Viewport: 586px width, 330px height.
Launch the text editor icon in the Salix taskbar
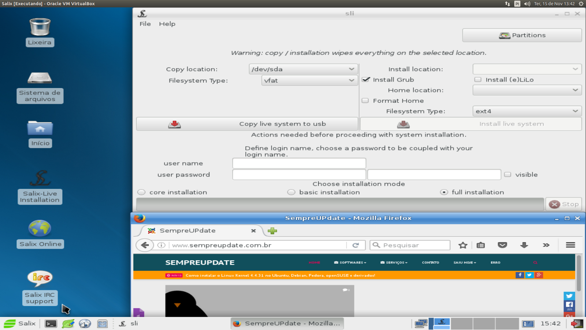tap(68, 323)
